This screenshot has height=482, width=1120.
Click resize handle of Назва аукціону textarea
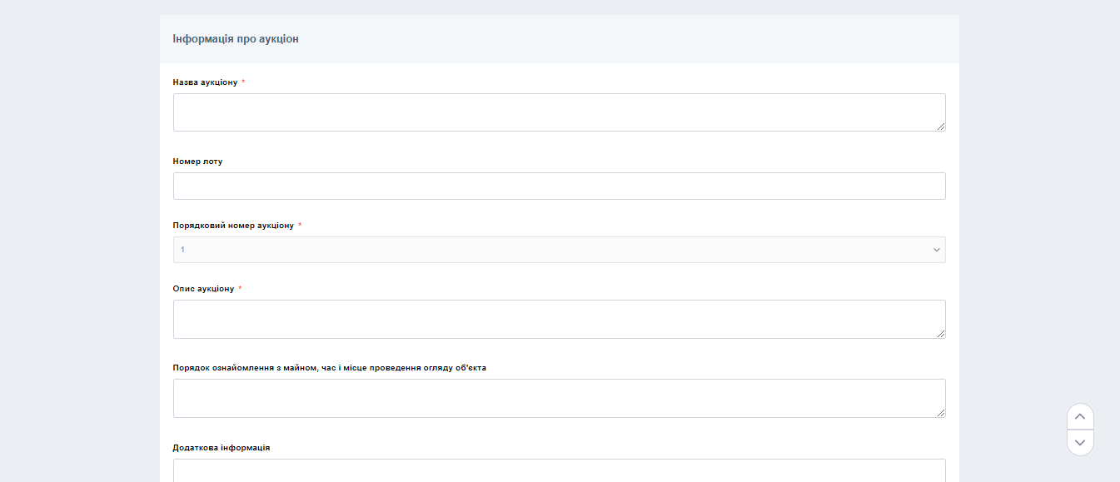click(x=940, y=126)
